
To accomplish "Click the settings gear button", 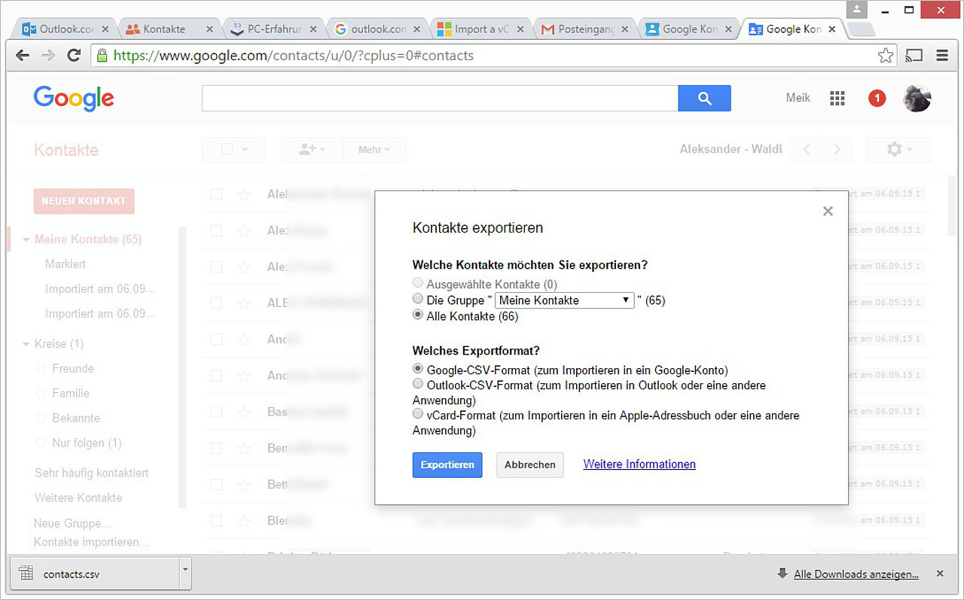I will click(x=898, y=150).
